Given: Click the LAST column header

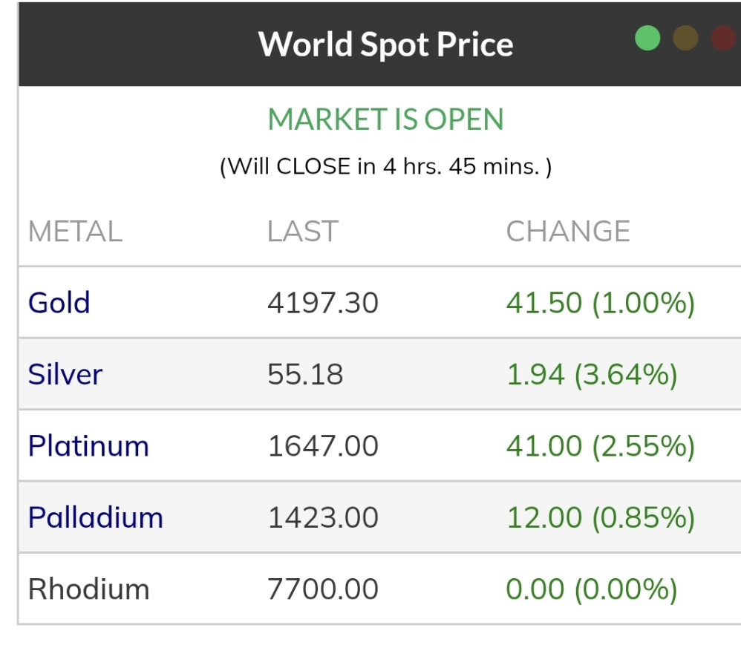Looking at the screenshot, I should tap(303, 232).
